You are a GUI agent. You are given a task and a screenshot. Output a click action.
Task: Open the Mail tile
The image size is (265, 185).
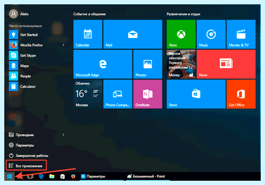pos(132,34)
